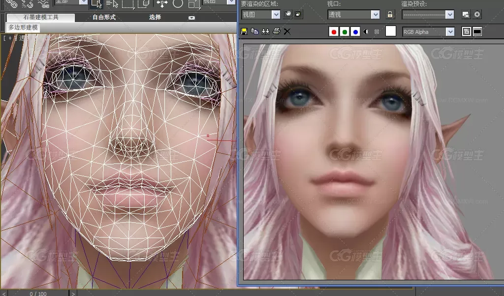
Task: Click the Save Image floppy icon
Action: [x=244, y=31]
